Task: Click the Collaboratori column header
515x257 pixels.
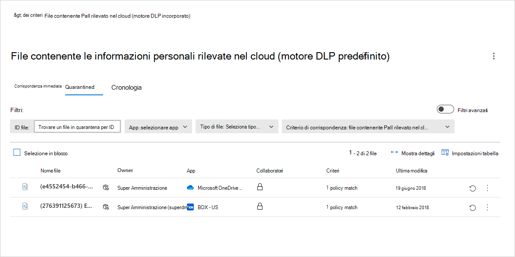Action: 270,171
